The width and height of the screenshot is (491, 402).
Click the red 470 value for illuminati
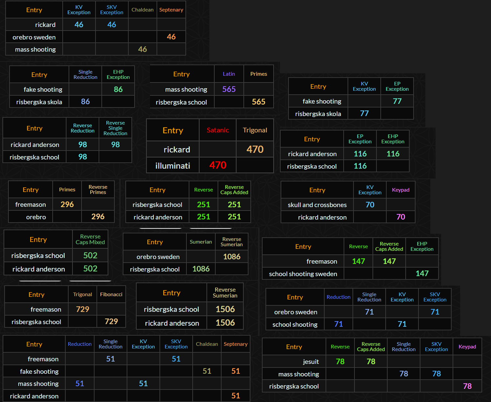point(218,165)
